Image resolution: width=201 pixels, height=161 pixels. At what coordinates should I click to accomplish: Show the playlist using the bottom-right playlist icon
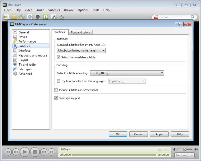click(x=184, y=155)
